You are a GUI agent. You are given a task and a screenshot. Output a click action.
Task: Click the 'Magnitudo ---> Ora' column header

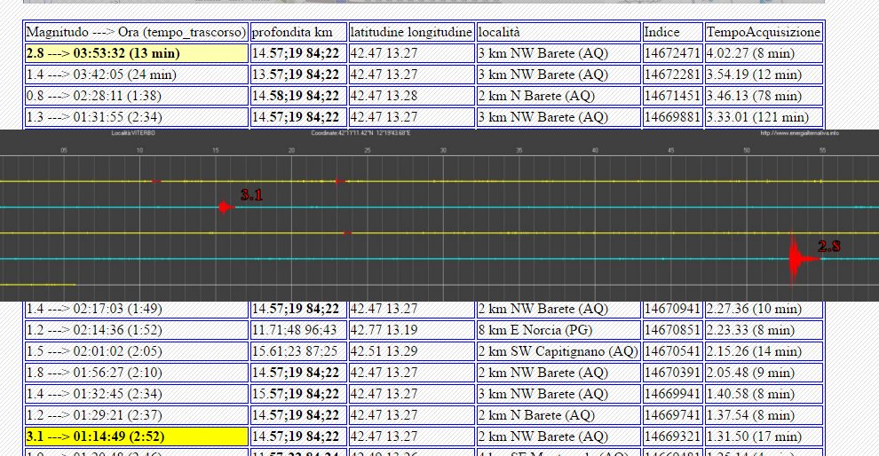coord(136,33)
